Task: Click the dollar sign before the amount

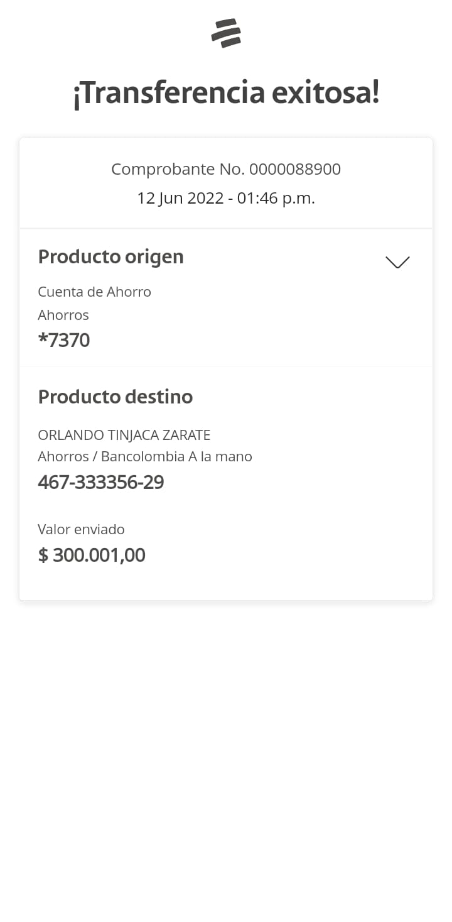Action: click(x=43, y=555)
